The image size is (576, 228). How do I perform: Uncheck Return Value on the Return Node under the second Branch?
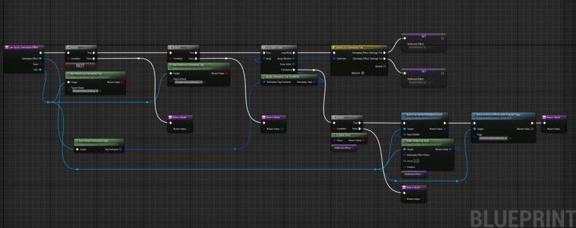[x=283, y=129]
